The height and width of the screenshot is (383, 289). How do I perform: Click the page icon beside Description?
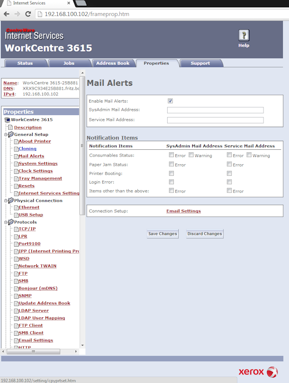[x=11, y=127]
